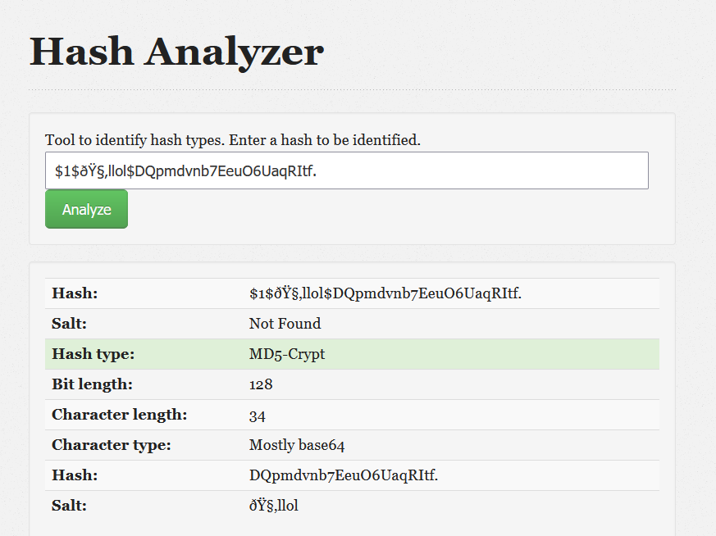Select the full hash value starting with $1$
This screenshot has height=536, width=716.
point(385,293)
